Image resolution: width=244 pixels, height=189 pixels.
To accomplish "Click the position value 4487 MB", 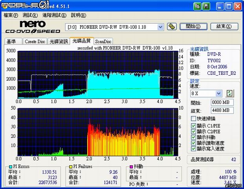I will (x=227, y=177).
